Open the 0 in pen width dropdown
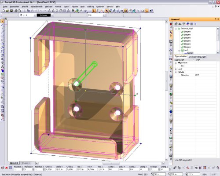This screenshot has width=220, height=176. click(104, 15)
